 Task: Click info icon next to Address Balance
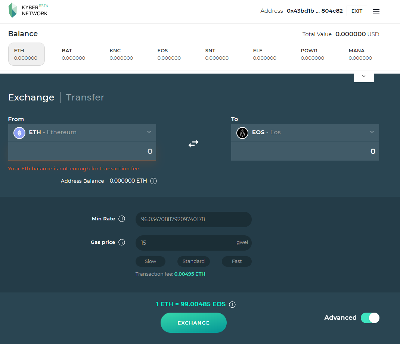[x=154, y=181]
